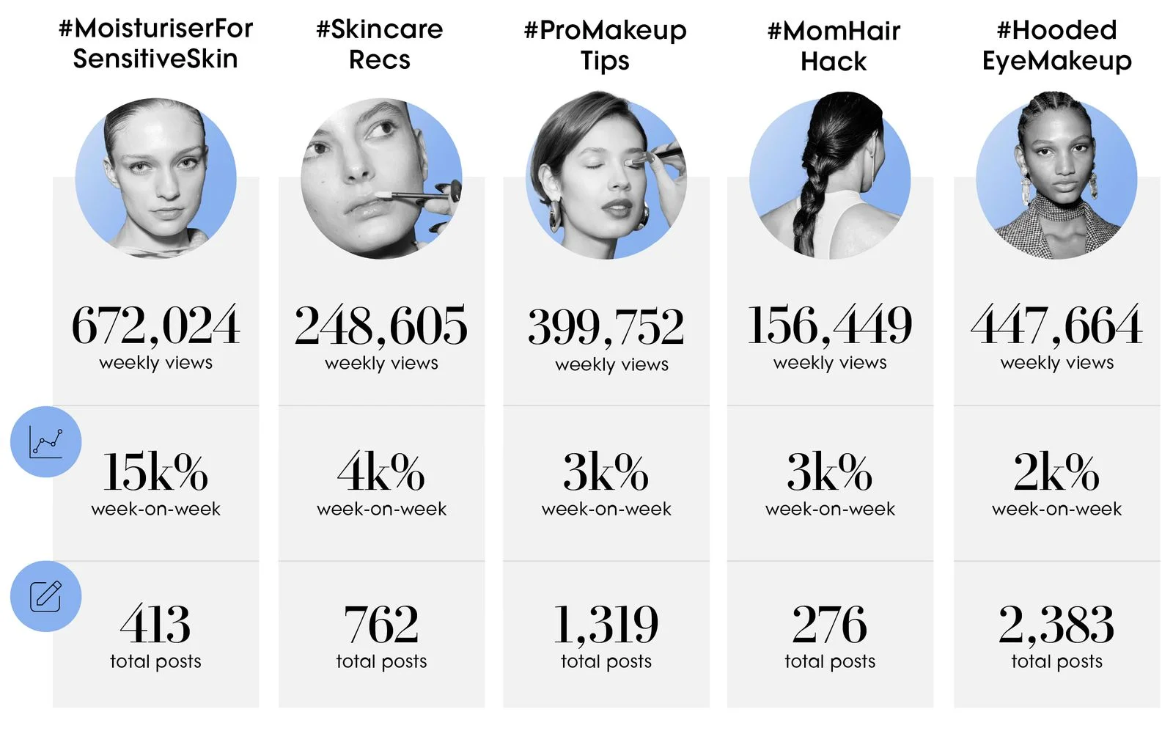The image size is (1173, 731).
Task: Select the 248,605 weekly views number
Action: tap(381, 326)
